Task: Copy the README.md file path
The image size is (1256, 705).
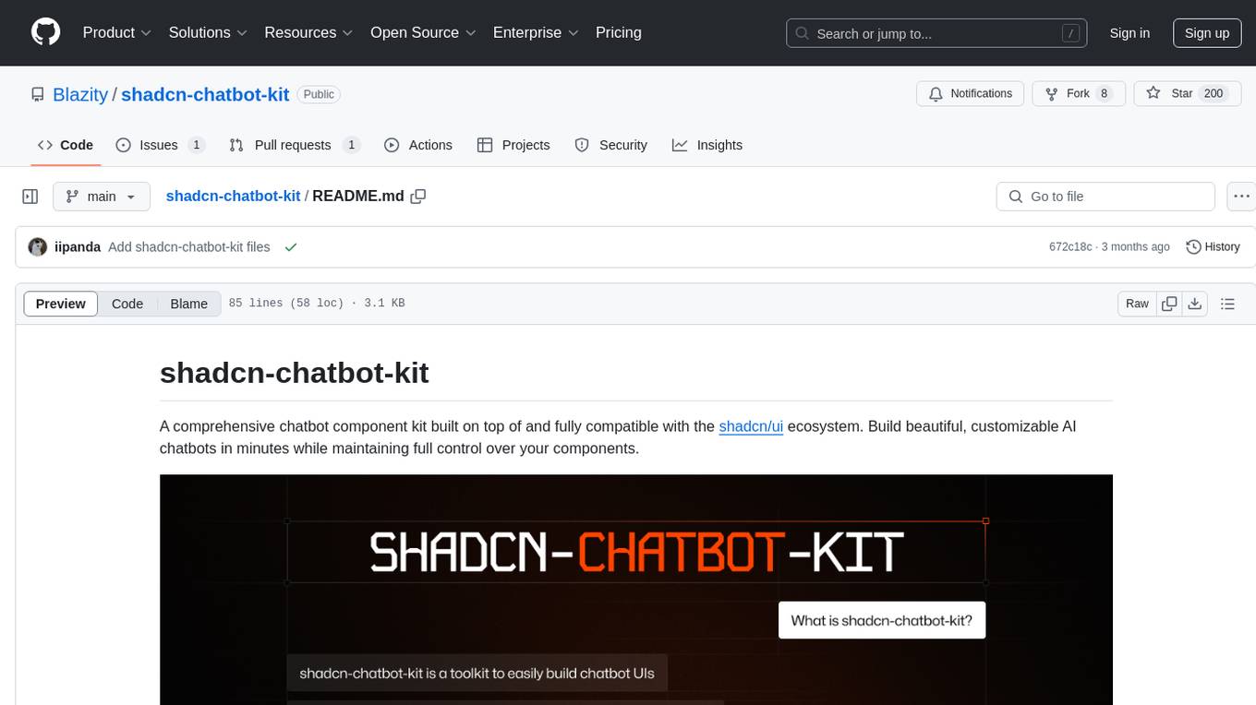Action: click(418, 197)
